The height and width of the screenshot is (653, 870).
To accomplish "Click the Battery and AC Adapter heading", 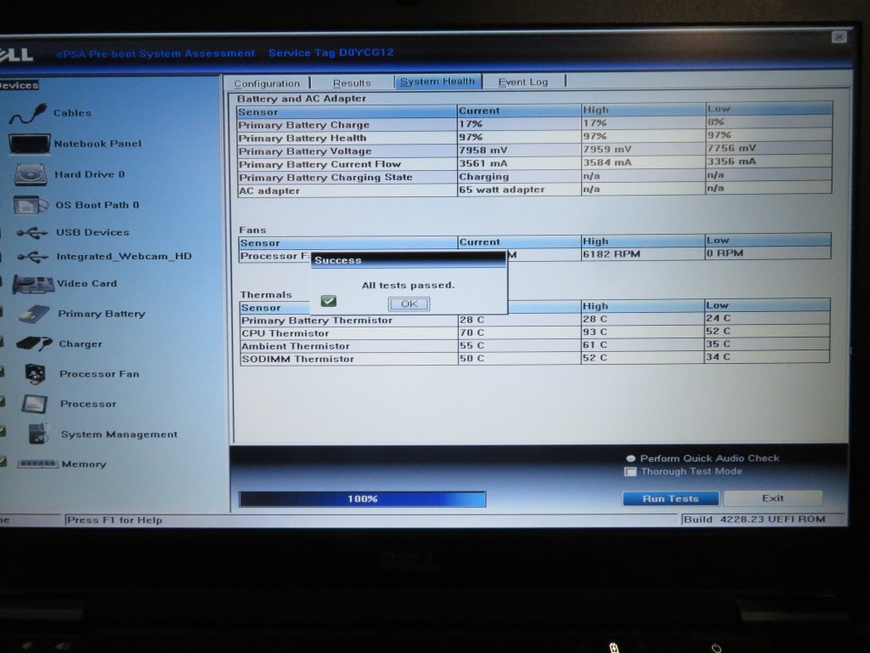I will coord(302,99).
